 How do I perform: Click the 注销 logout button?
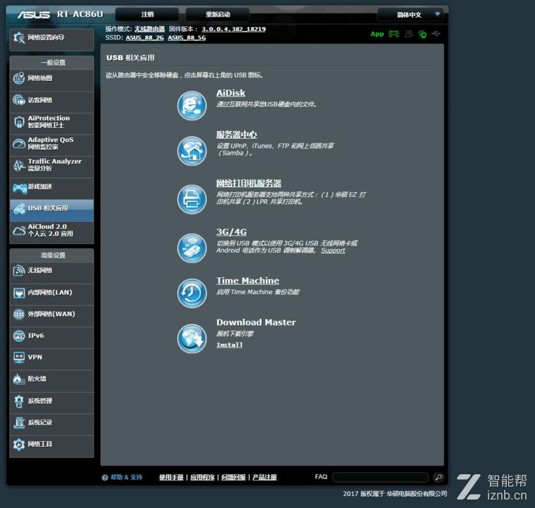click(147, 14)
